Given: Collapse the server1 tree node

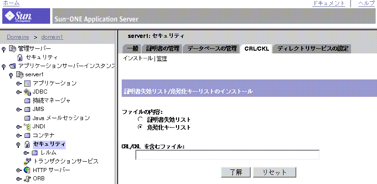Looking at the screenshot, I should [11, 75].
